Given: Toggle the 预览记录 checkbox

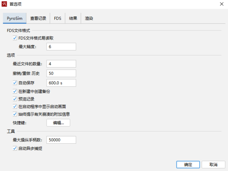Looking at the screenshot, I should pos(15,99).
